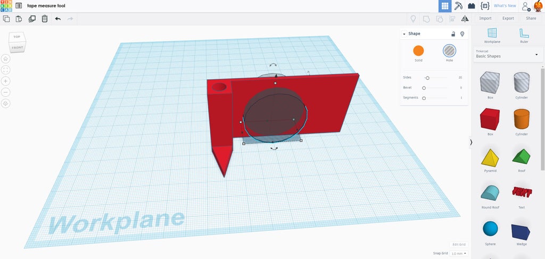Screen dimensions: 545x259
Task: Click the invite collaborator icon
Action: click(x=526, y=6)
